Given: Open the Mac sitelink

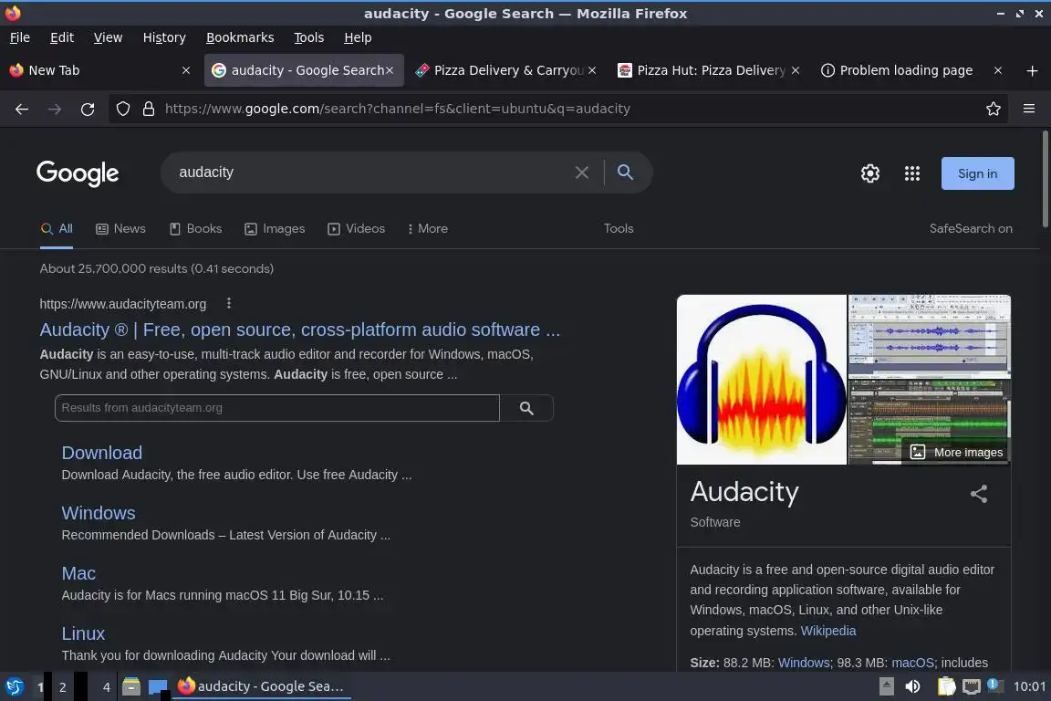Looking at the screenshot, I should (78, 573).
